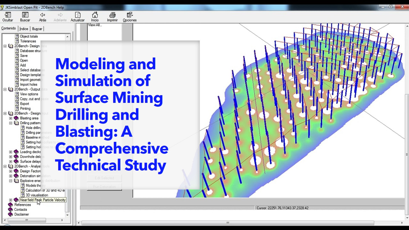Click the Adelante forward arrow

click(60, 15)
